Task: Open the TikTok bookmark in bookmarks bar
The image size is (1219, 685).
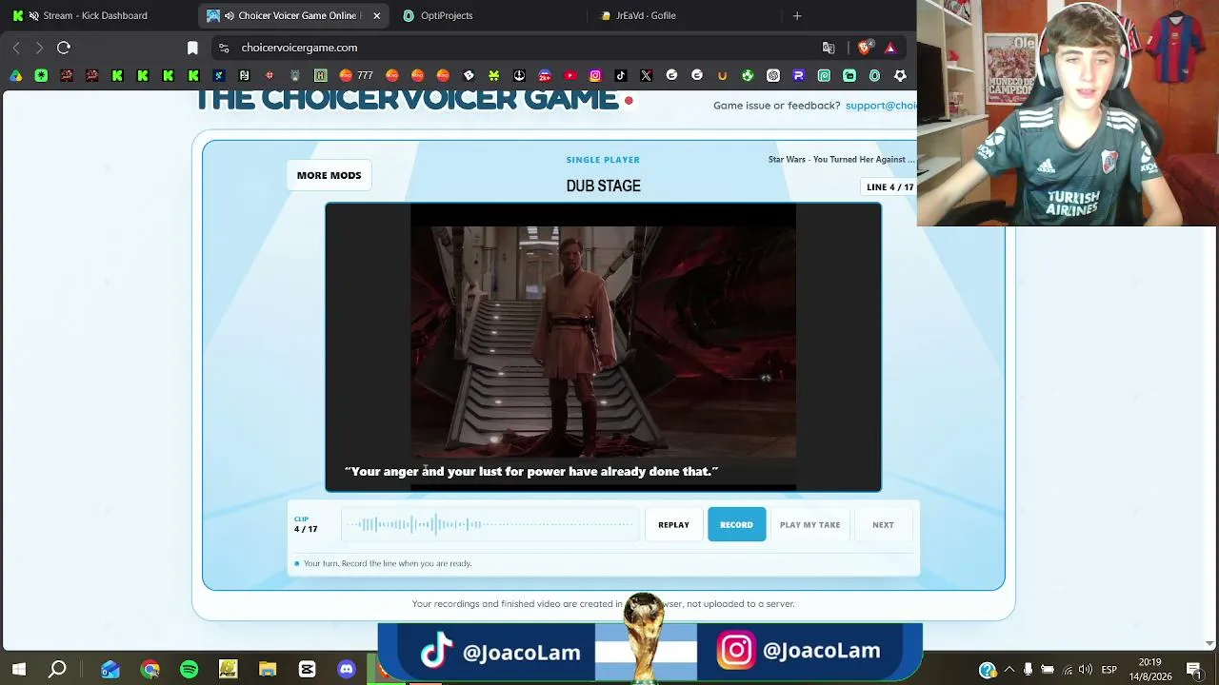Action: pyautogui.click(x=621, y=75)
